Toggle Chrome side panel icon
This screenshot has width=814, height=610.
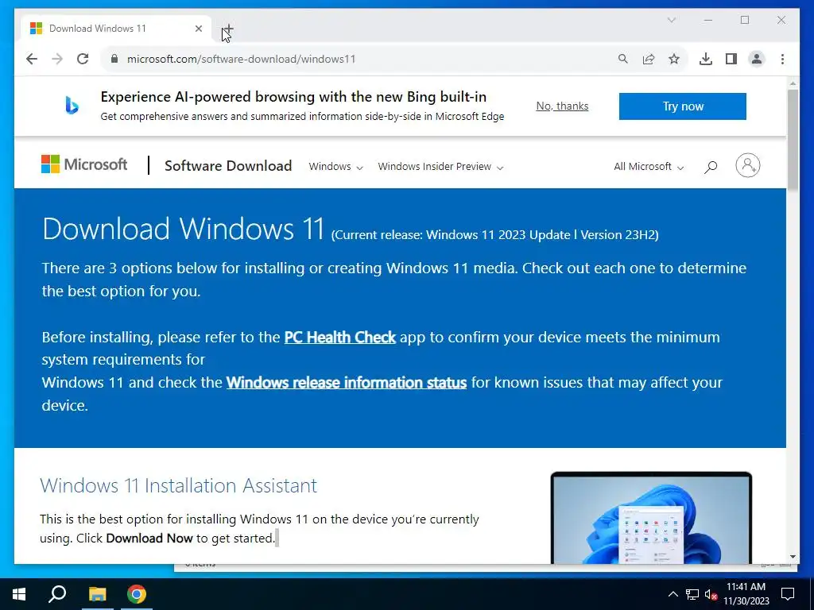coord(731,59)
